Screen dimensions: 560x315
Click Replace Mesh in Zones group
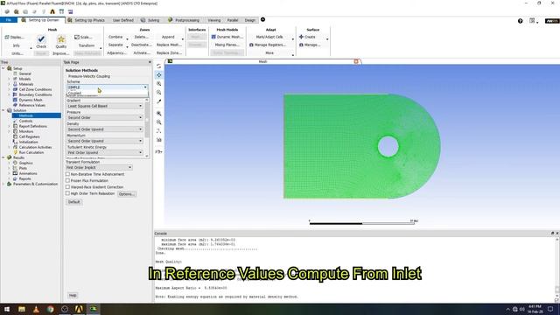[169, 45]
